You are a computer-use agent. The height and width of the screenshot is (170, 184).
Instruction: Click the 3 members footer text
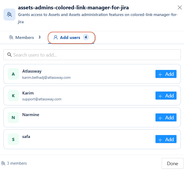(17, 163)
